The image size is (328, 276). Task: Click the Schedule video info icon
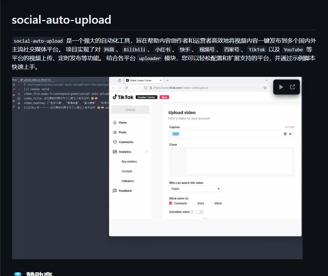192,212
